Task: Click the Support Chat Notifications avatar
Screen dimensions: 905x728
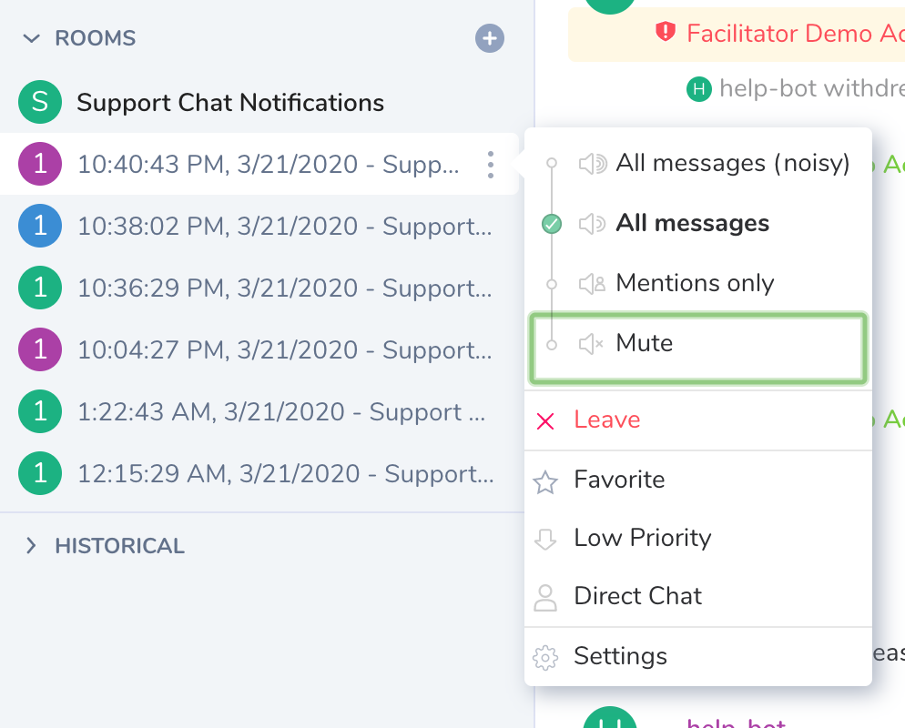Action: click(40, 103)
